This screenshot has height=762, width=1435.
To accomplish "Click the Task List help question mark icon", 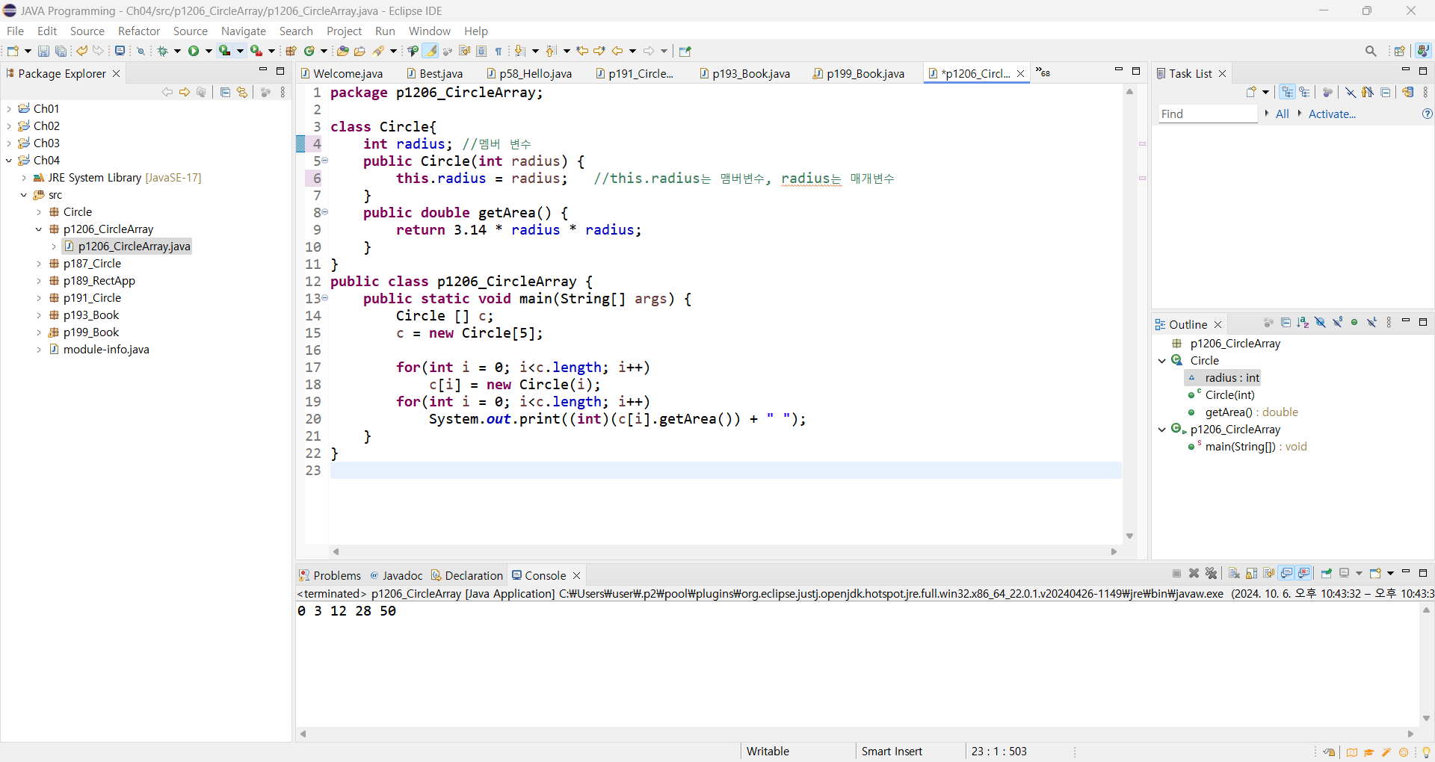I will 1427,114.
